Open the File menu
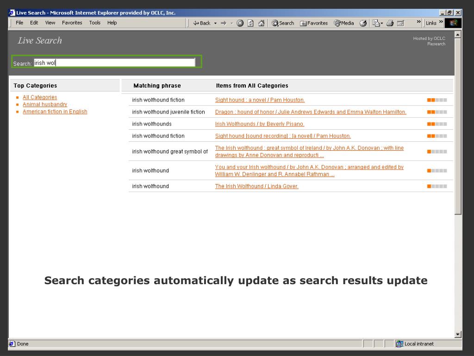The width and height of the screenshot is (474, 356). click(x=19, y=23)
